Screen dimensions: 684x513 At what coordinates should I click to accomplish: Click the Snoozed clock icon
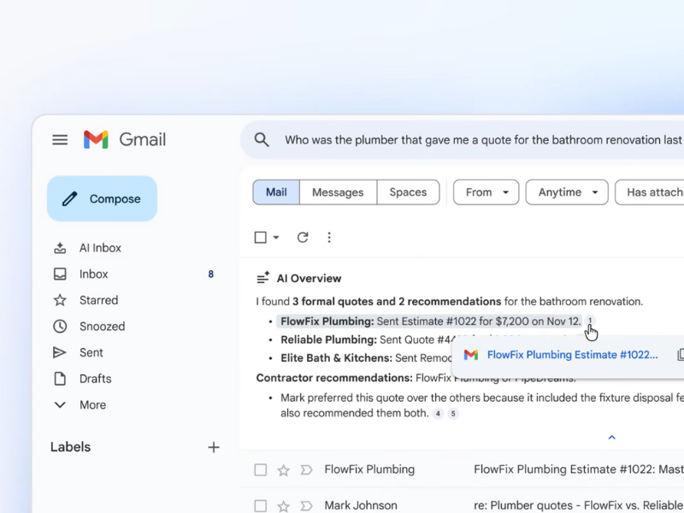coord(60,327)
